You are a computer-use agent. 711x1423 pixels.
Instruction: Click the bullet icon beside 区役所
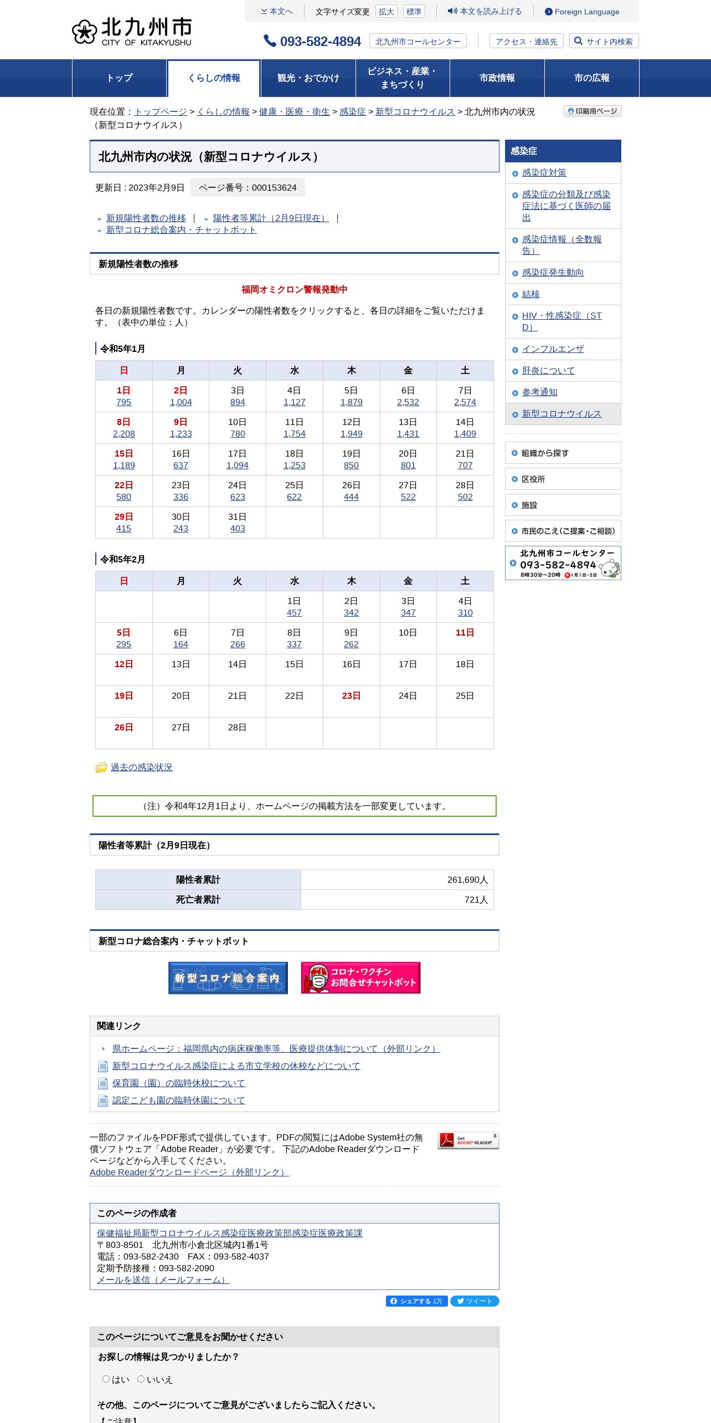[x=515, y=479]
